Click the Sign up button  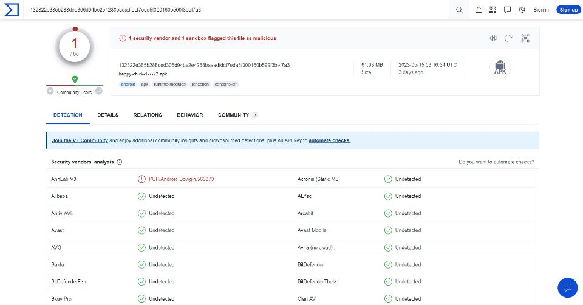pyautogui.click(x=568, y=10)
